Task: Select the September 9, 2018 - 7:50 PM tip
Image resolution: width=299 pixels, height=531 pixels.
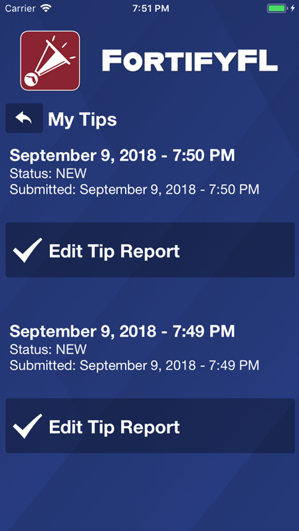Action: [122, 155]
